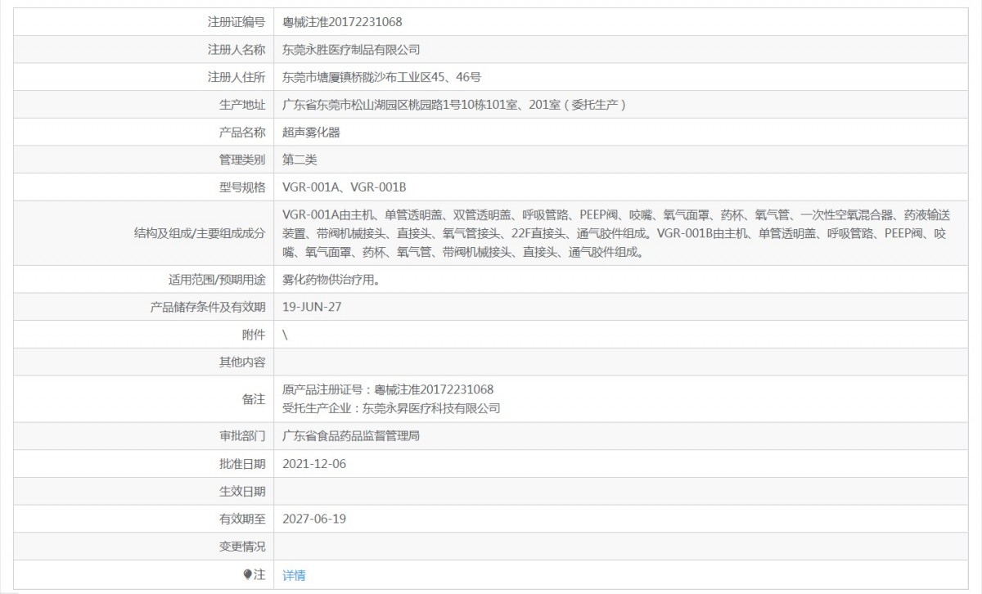This screenshot has height=594, width=982.
Task: Select the structure description starting VGR-001A由主机
Action: point(615,234)
